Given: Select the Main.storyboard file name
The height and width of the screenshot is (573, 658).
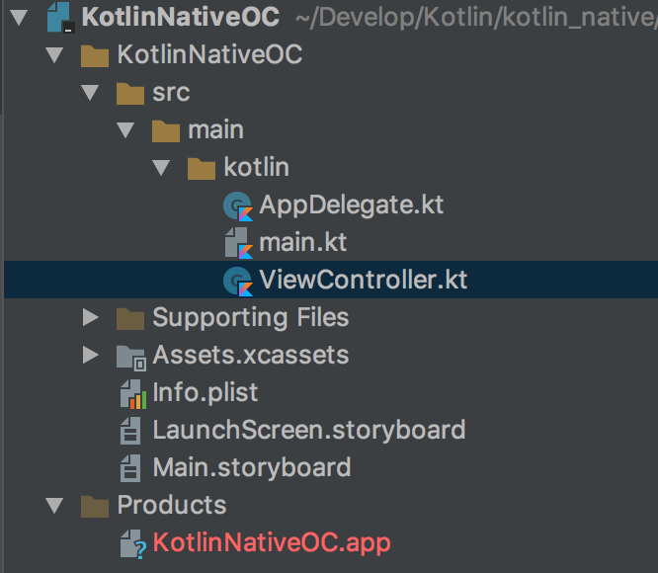Looking at the screenshot, I should [251, 467].
